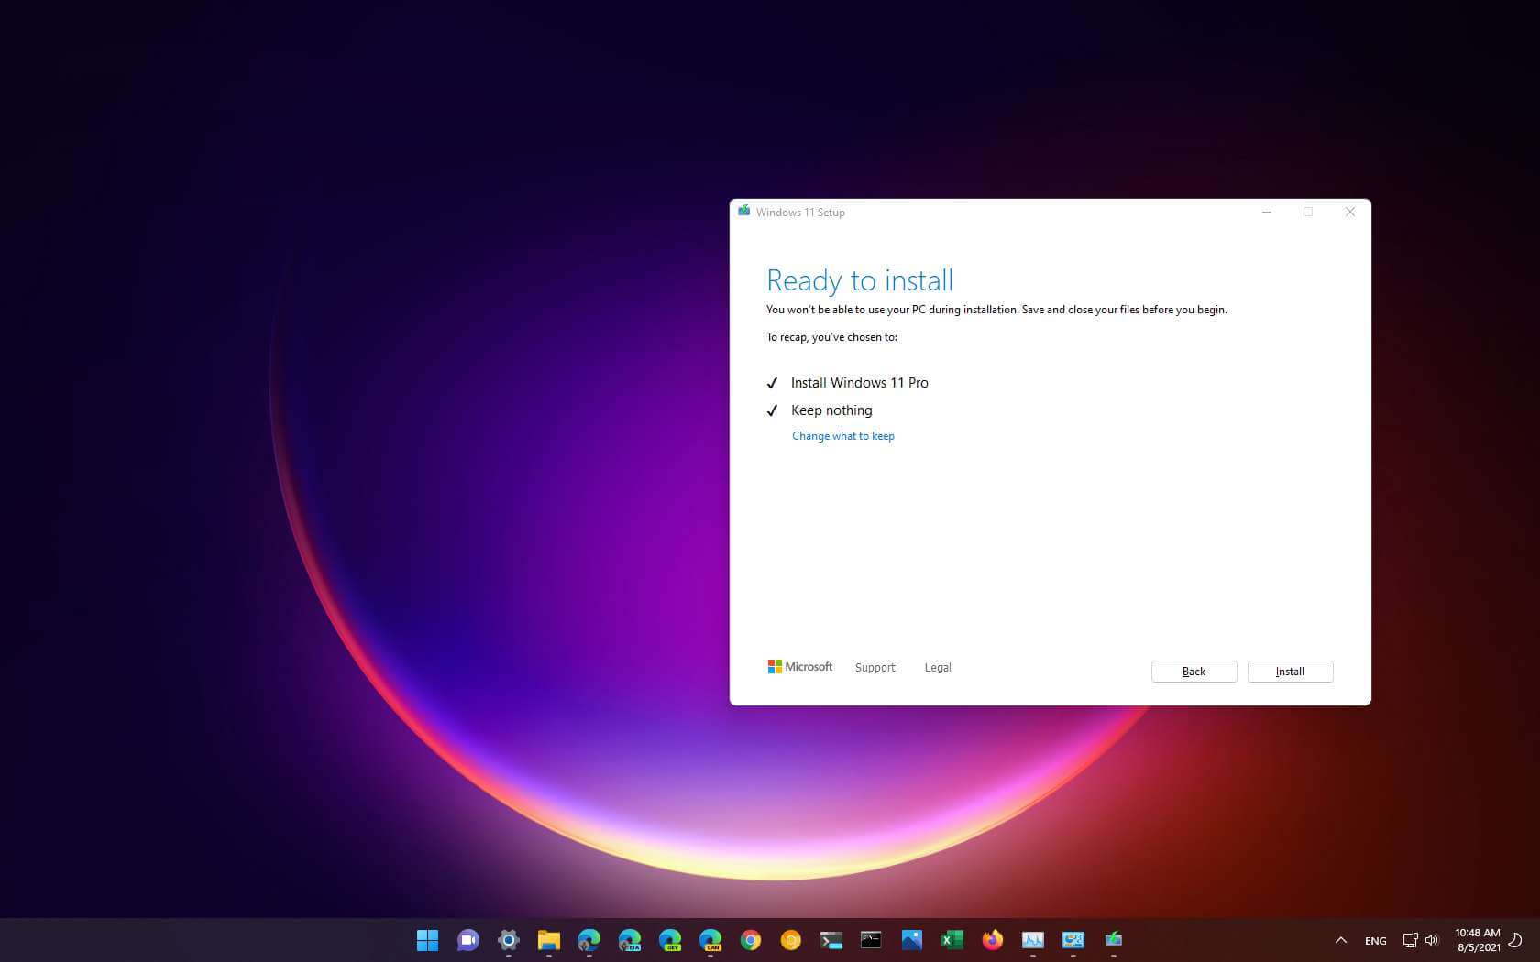The height and width of the screenshot is (962, 1540).
Task: Expand the hidden system tray icons chevron
Action: pyautogui.click(x=1340, y=940)
